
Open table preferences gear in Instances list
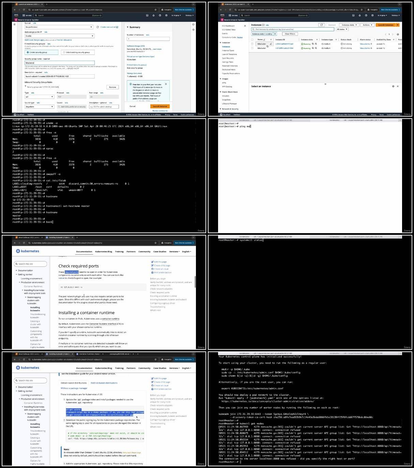(x=398, y=34)
